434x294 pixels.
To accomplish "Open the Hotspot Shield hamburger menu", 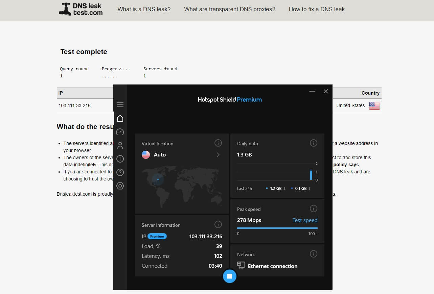I will coord(120,105).
